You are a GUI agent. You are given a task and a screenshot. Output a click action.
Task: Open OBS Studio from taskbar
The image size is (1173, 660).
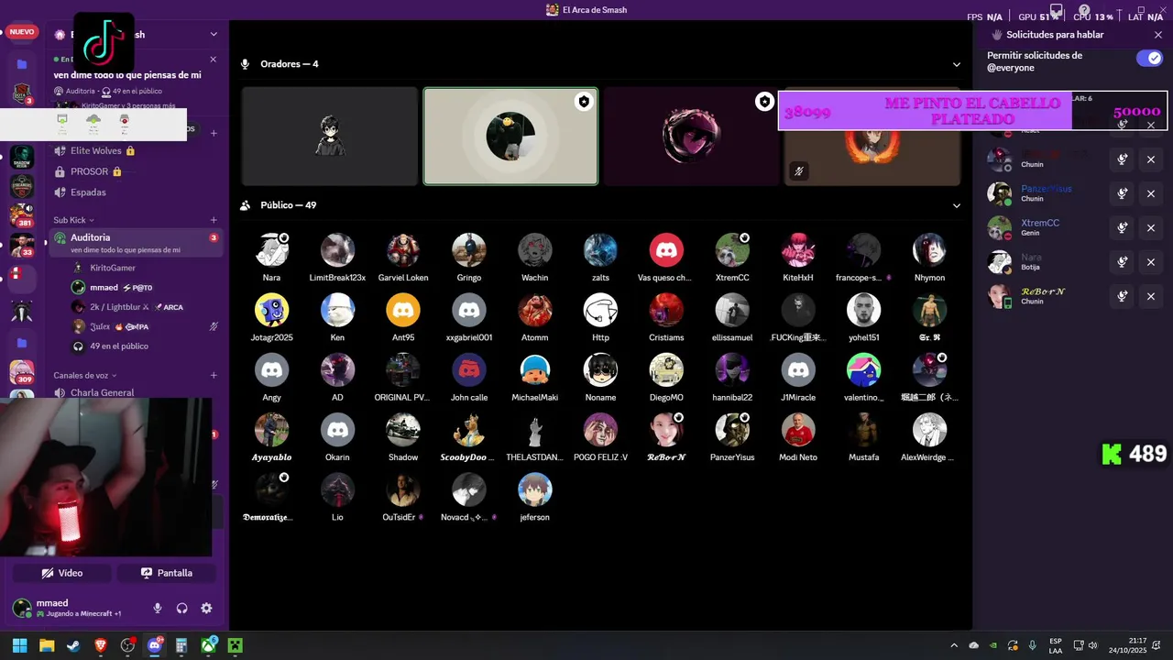(x=127, y=645)
